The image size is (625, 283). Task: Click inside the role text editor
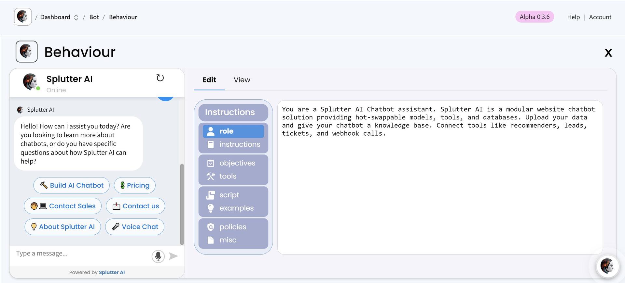[440, 178]
